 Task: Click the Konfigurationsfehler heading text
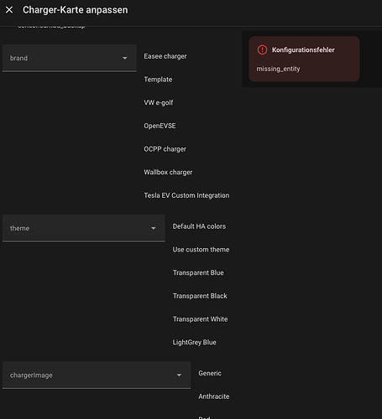(x=303, y=50)
